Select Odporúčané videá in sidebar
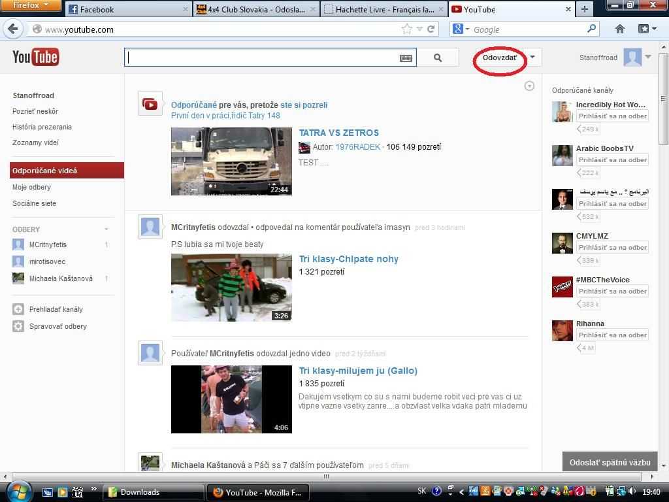This screenshot has height=502, width=669. click(x=67, y=171)
